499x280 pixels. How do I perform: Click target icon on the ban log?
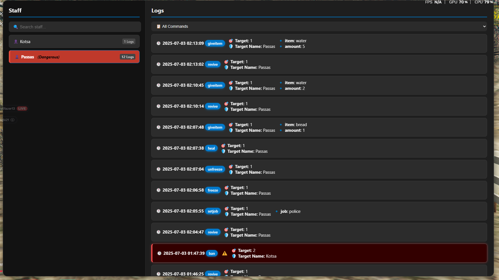coord(234,251)
